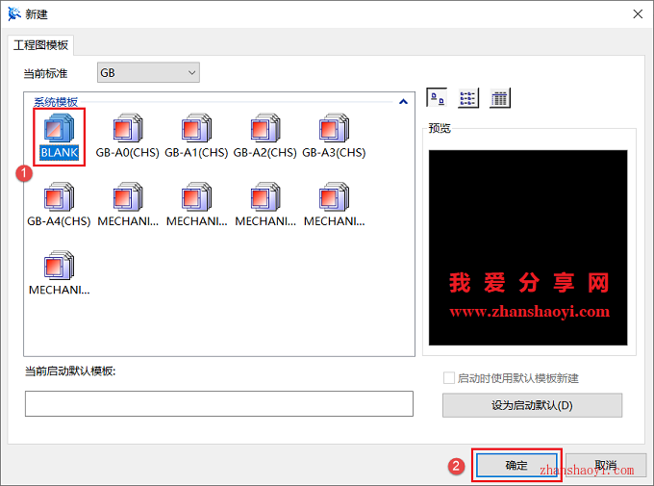The image size is (654, 486).
Task: Click the 取消 button
Action: [x=606, y=465]
